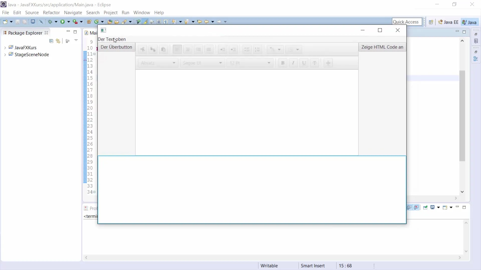Toggle Underline formatting button

[304, 63]
